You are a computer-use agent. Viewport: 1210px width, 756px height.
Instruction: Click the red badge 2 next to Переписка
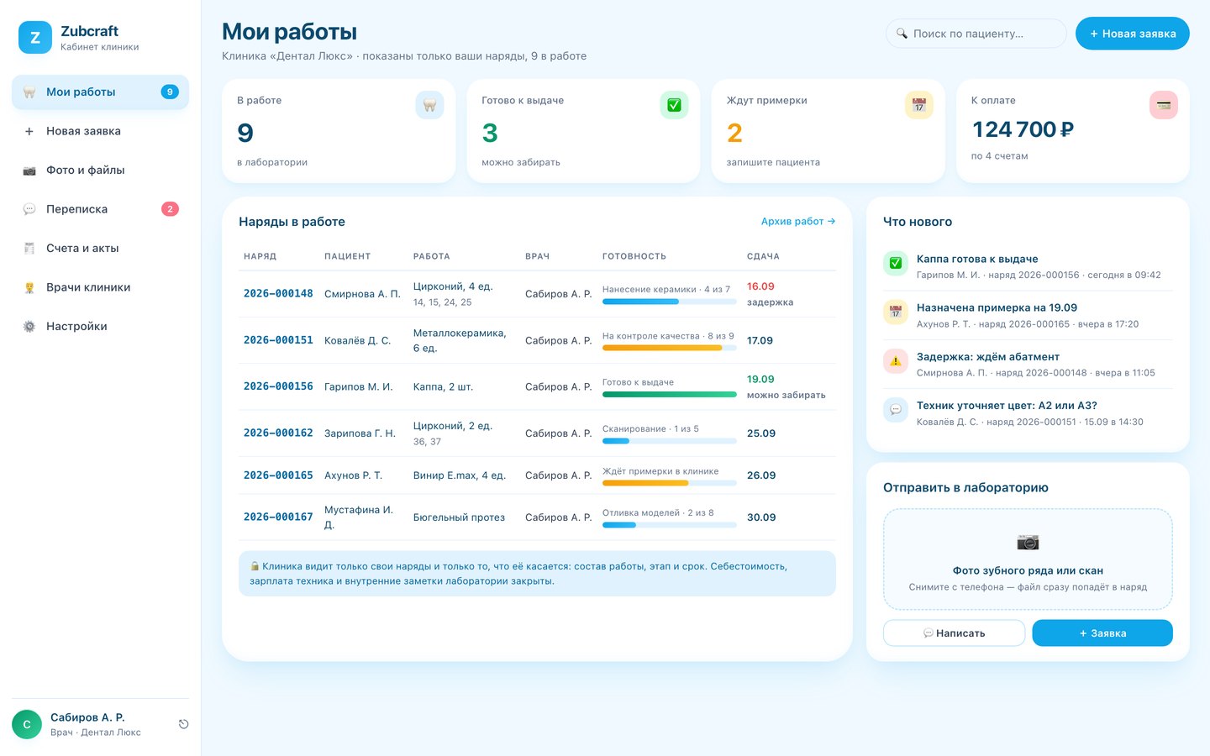pos(170,209)
